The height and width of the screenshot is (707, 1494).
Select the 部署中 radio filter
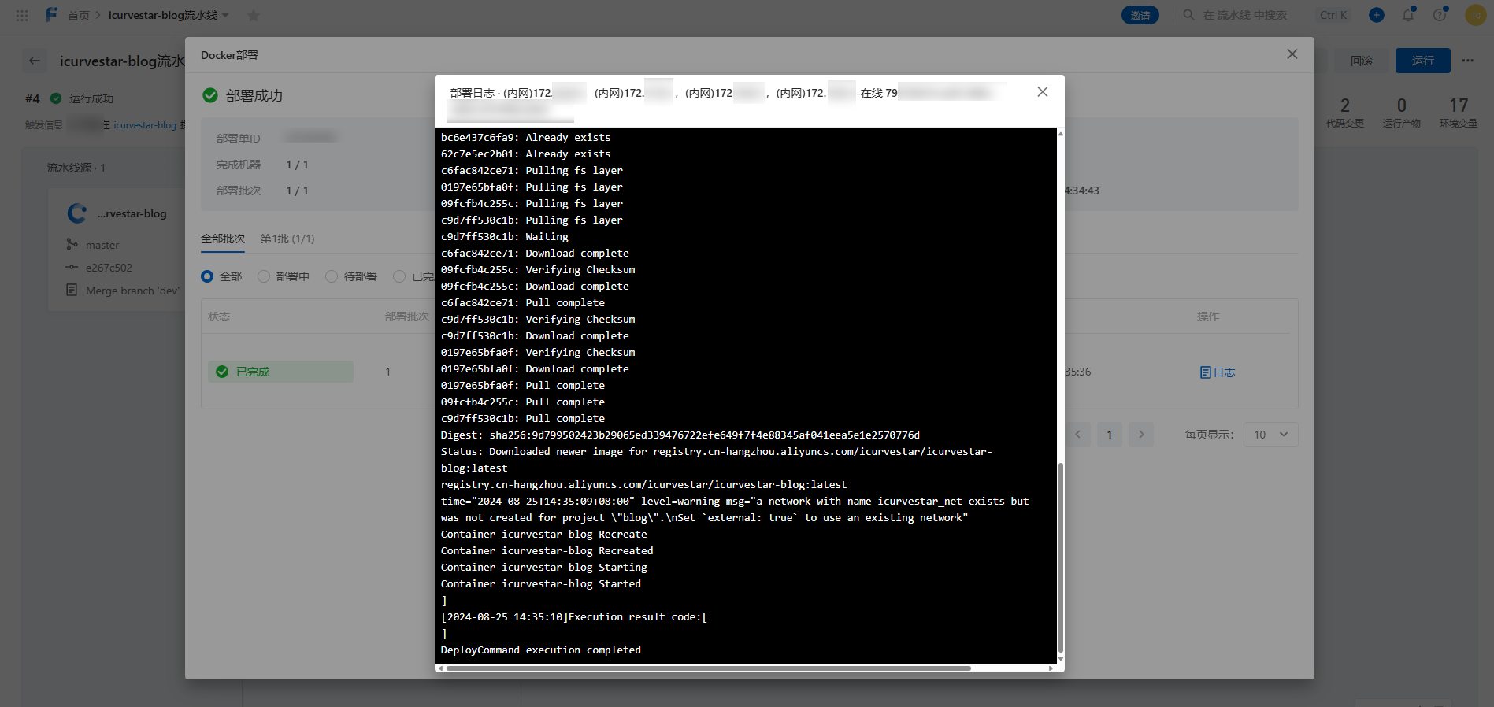point(264,276)
